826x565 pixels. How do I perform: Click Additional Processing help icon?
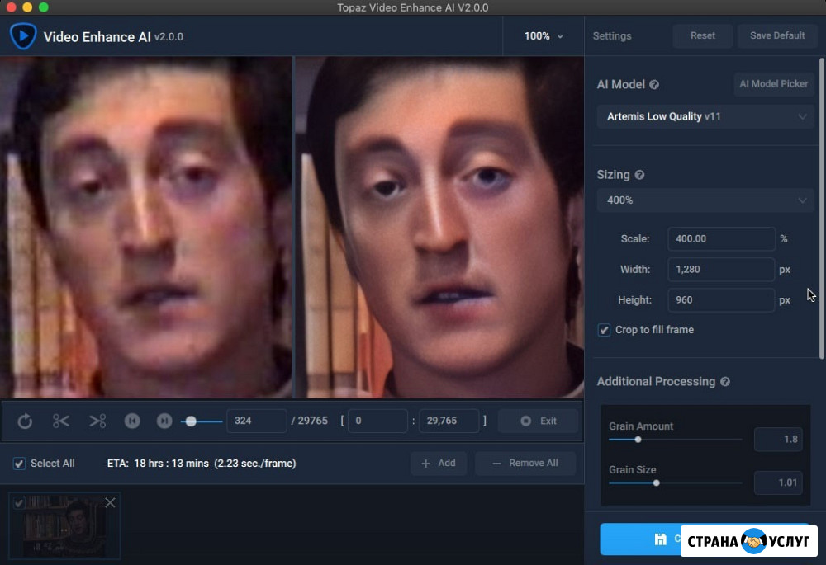[x=725, y=382]
